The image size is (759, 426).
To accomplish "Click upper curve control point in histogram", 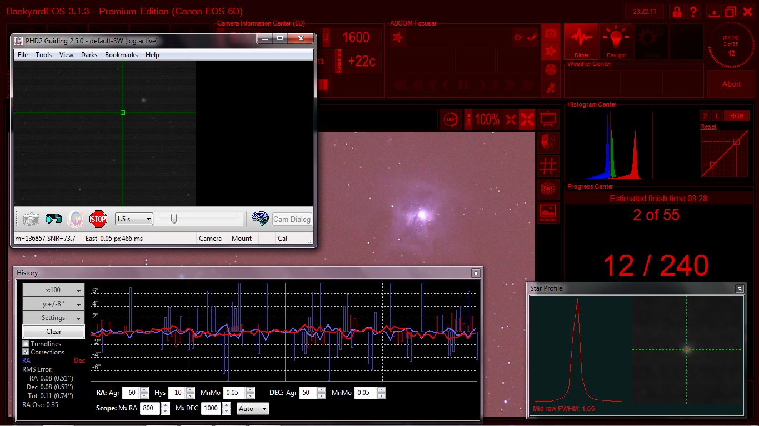I will pyautogui.click(x=736, y=141).
